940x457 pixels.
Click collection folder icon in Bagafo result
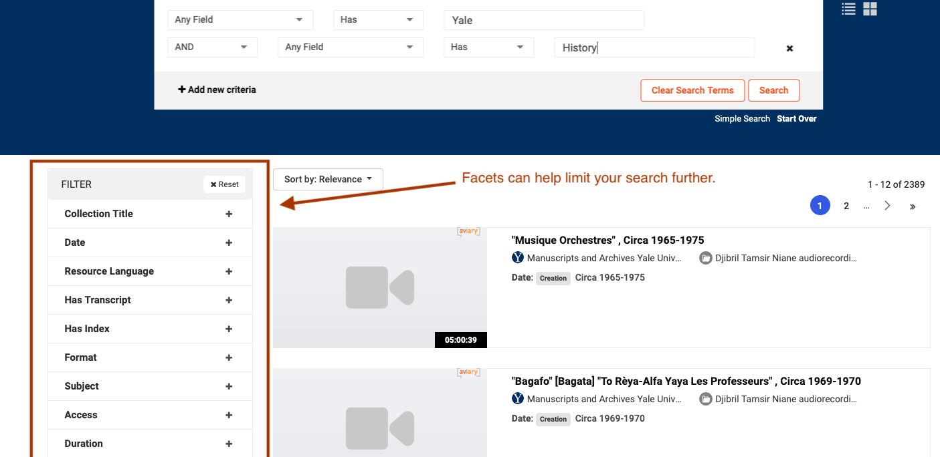point(705,399)
